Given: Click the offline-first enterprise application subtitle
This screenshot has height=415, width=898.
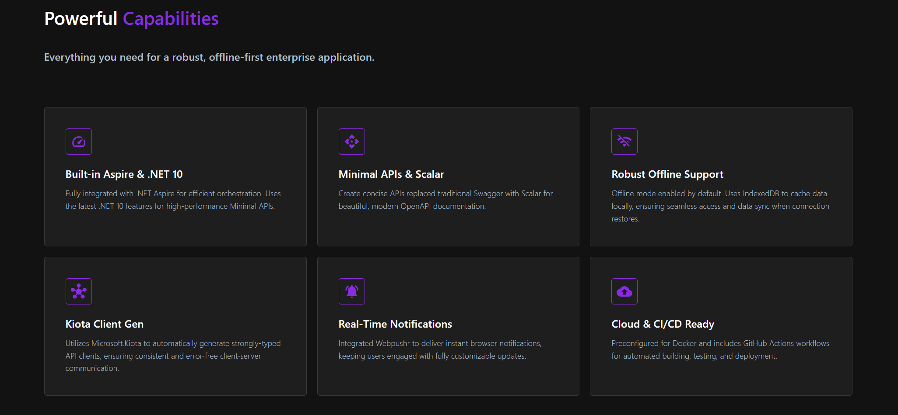Looking at the screenshot, I should pos(209,57).
